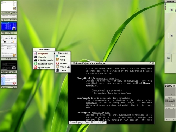
Task: Click the vqcc-gtk thumbnail caption
Action: click(9, 12)
